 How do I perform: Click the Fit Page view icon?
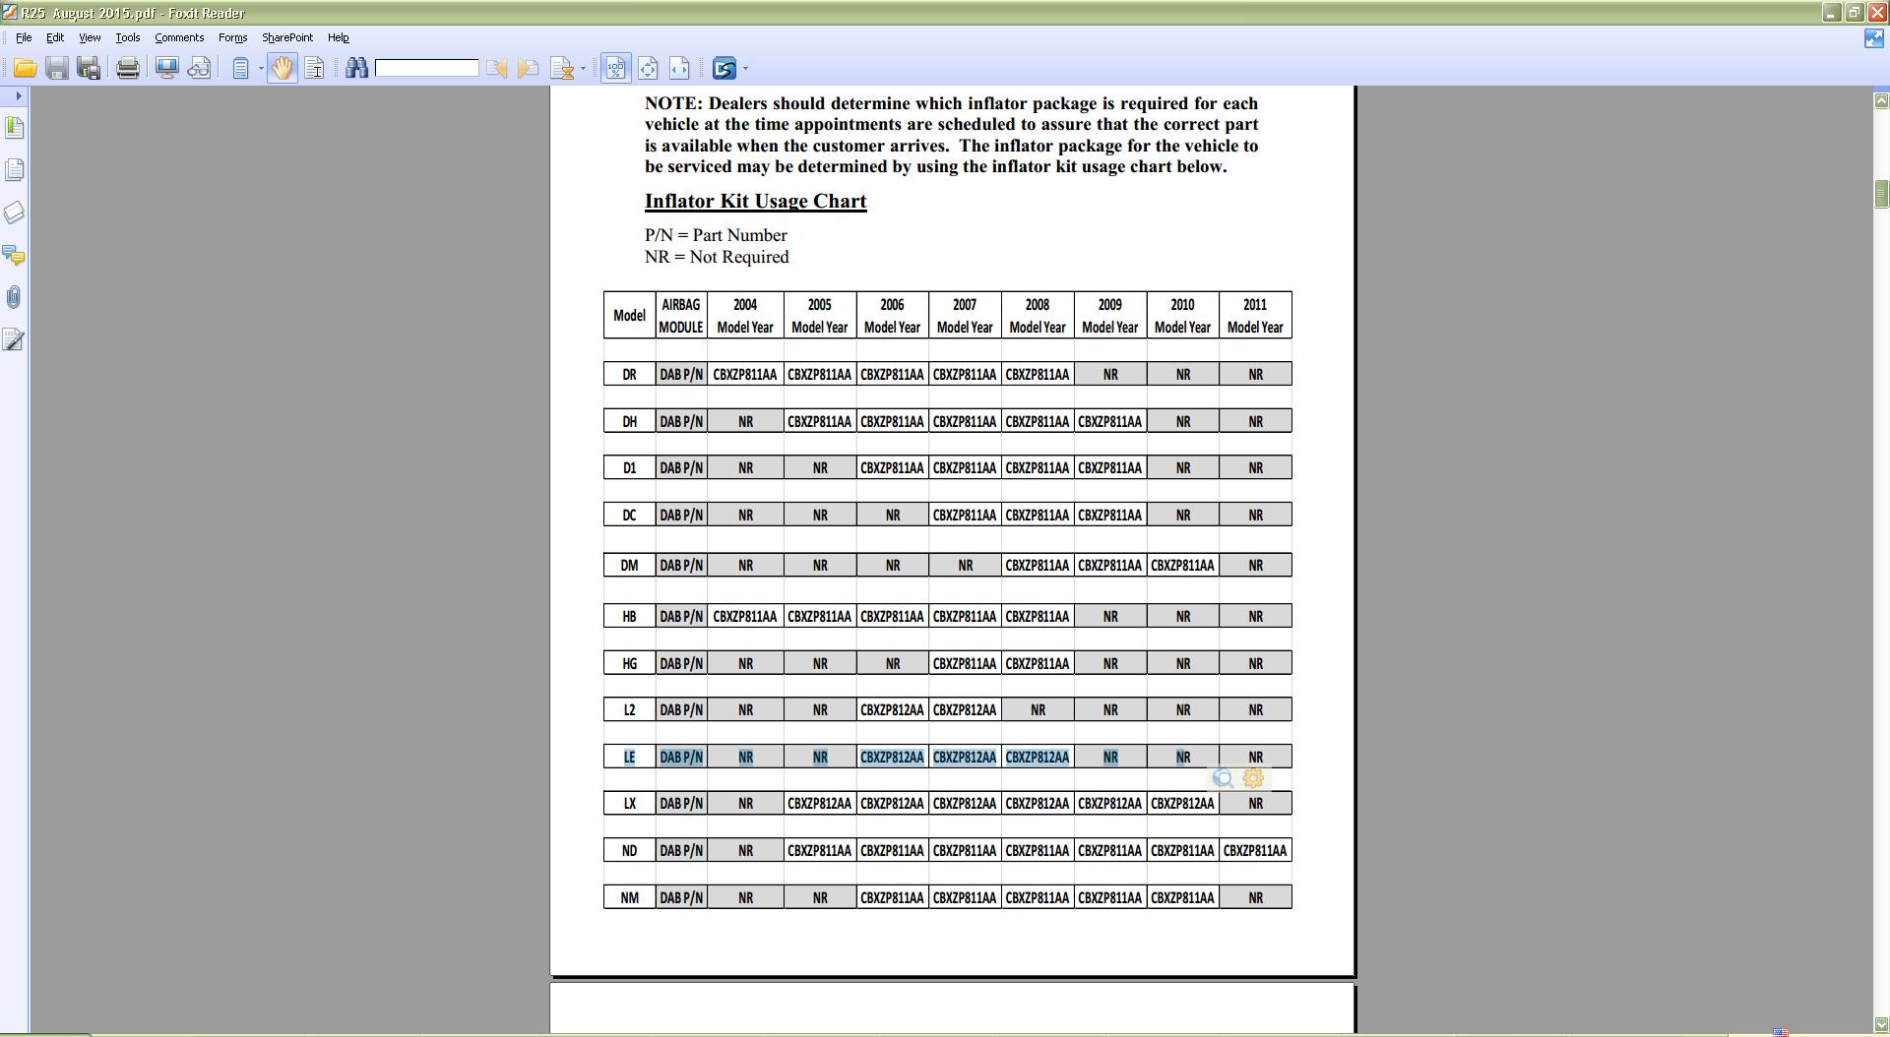(648, 68)
